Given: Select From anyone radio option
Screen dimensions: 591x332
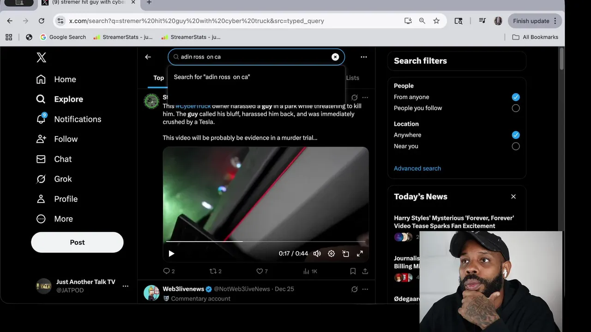Looking at the screenshot, I should (516, 97).
